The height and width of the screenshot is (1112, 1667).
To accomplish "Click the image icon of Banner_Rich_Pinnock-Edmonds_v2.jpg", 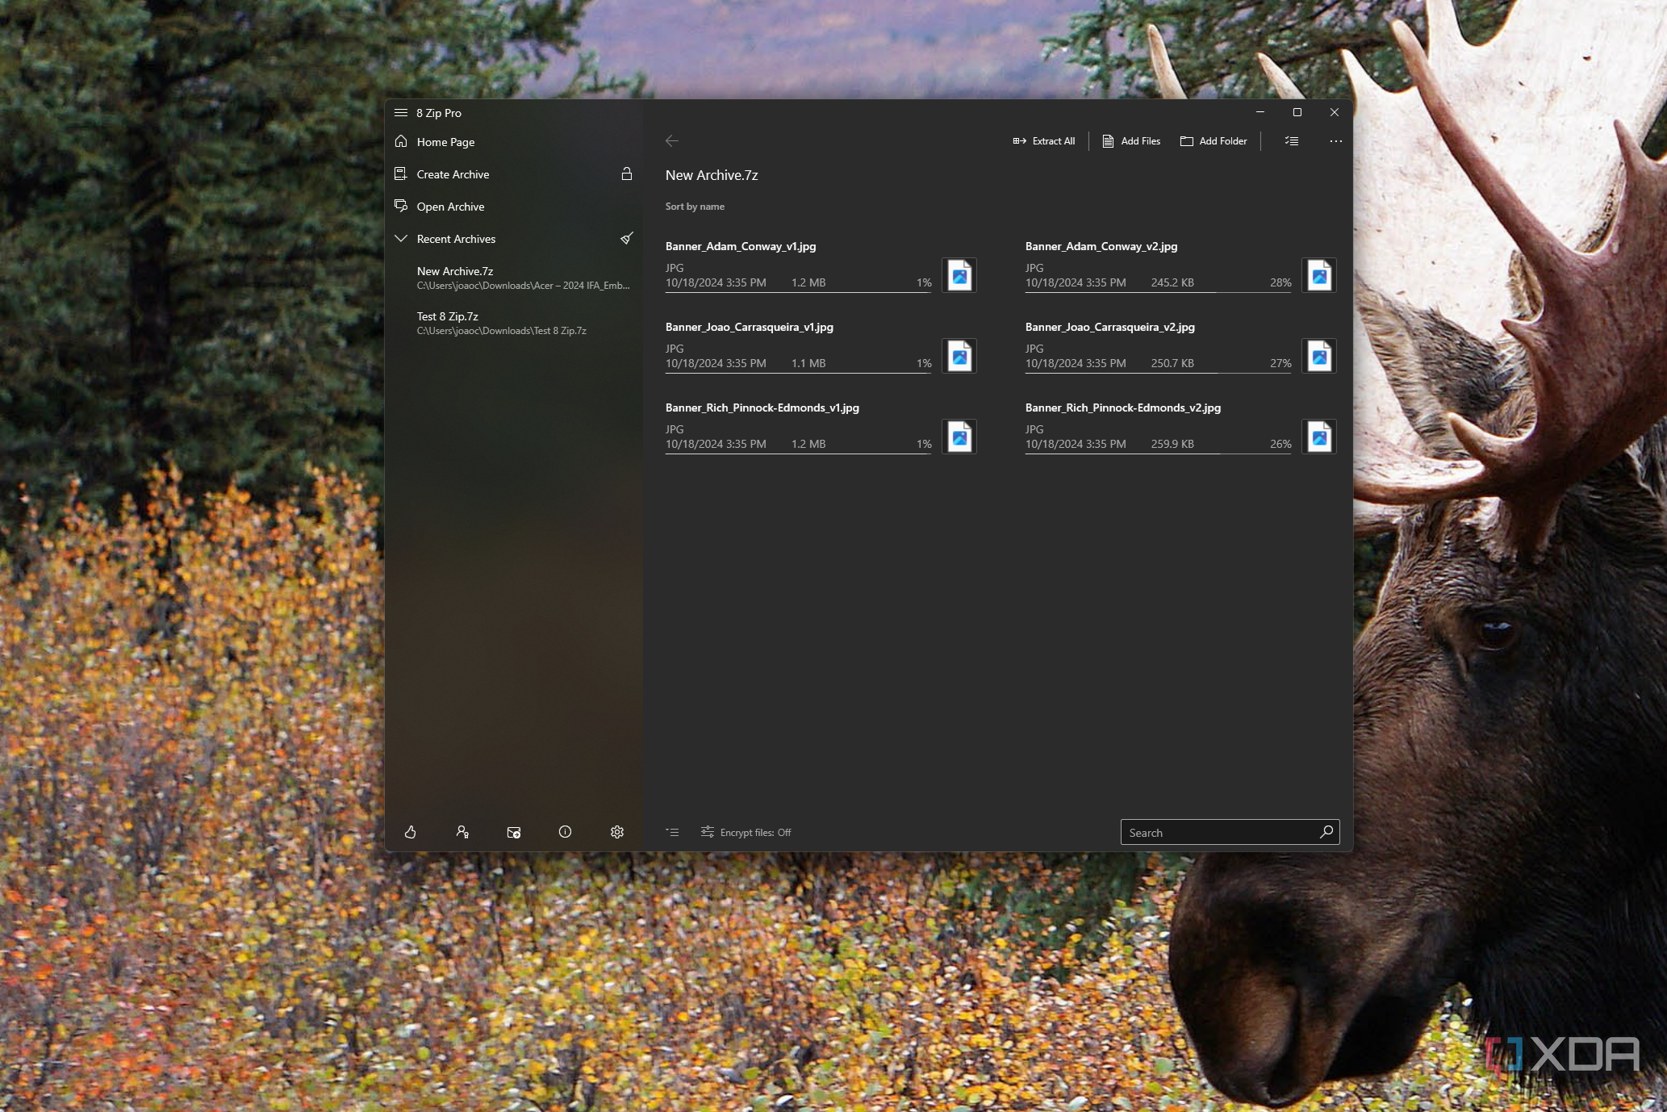I will [x=1319, y=437].
